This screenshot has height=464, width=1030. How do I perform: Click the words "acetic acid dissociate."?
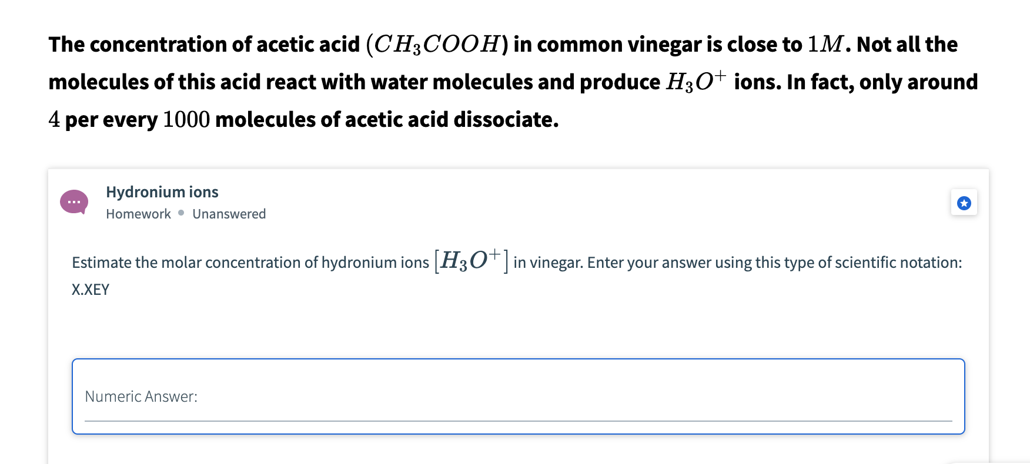click(452, 120)
